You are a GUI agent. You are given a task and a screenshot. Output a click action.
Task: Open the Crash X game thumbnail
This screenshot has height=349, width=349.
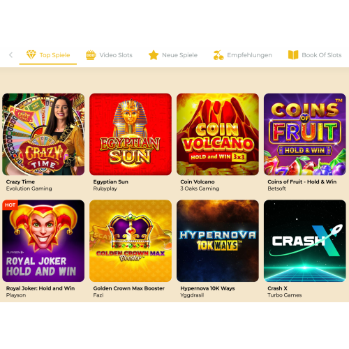tap(305, 241)
